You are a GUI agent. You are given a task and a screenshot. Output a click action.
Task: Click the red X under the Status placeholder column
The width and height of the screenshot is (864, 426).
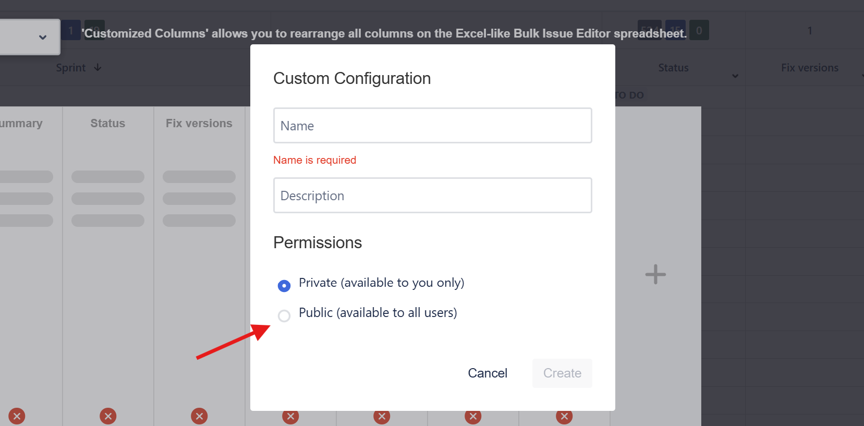[108, 416]
